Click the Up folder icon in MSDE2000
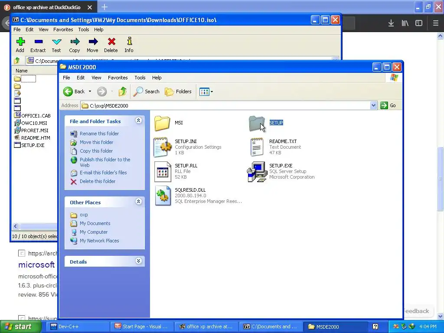This screenshot has height=333, width=444. [x=123, y=91]
